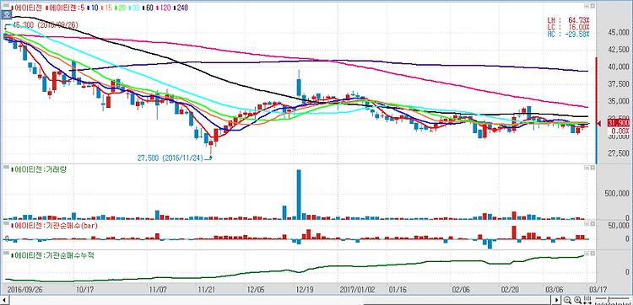Click the 11/21 date on the time axis
633x305 pixels.
click(x=207, y=290)
